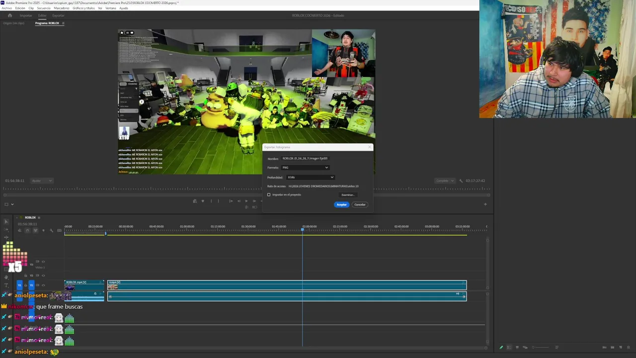Open the button editor plus icon
The width and height of the screenshot is (636, 358).
[485, 204]
